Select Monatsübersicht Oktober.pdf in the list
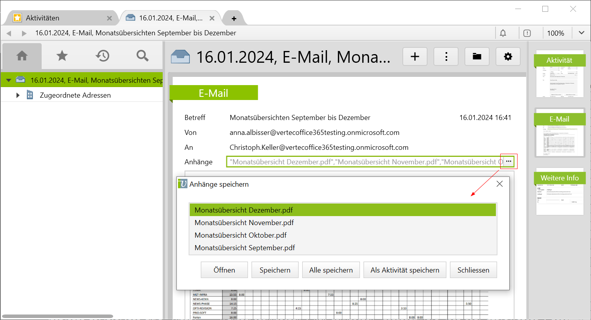 pos(240,235)
